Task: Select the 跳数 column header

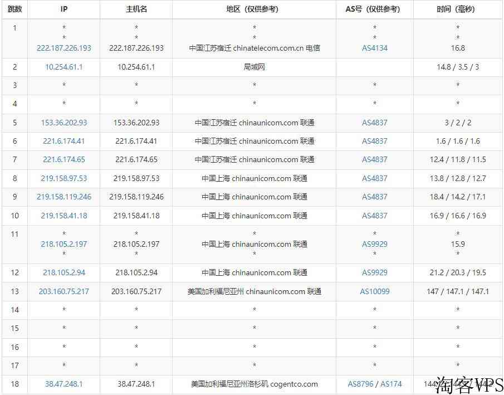Action: tap(15, 9)
